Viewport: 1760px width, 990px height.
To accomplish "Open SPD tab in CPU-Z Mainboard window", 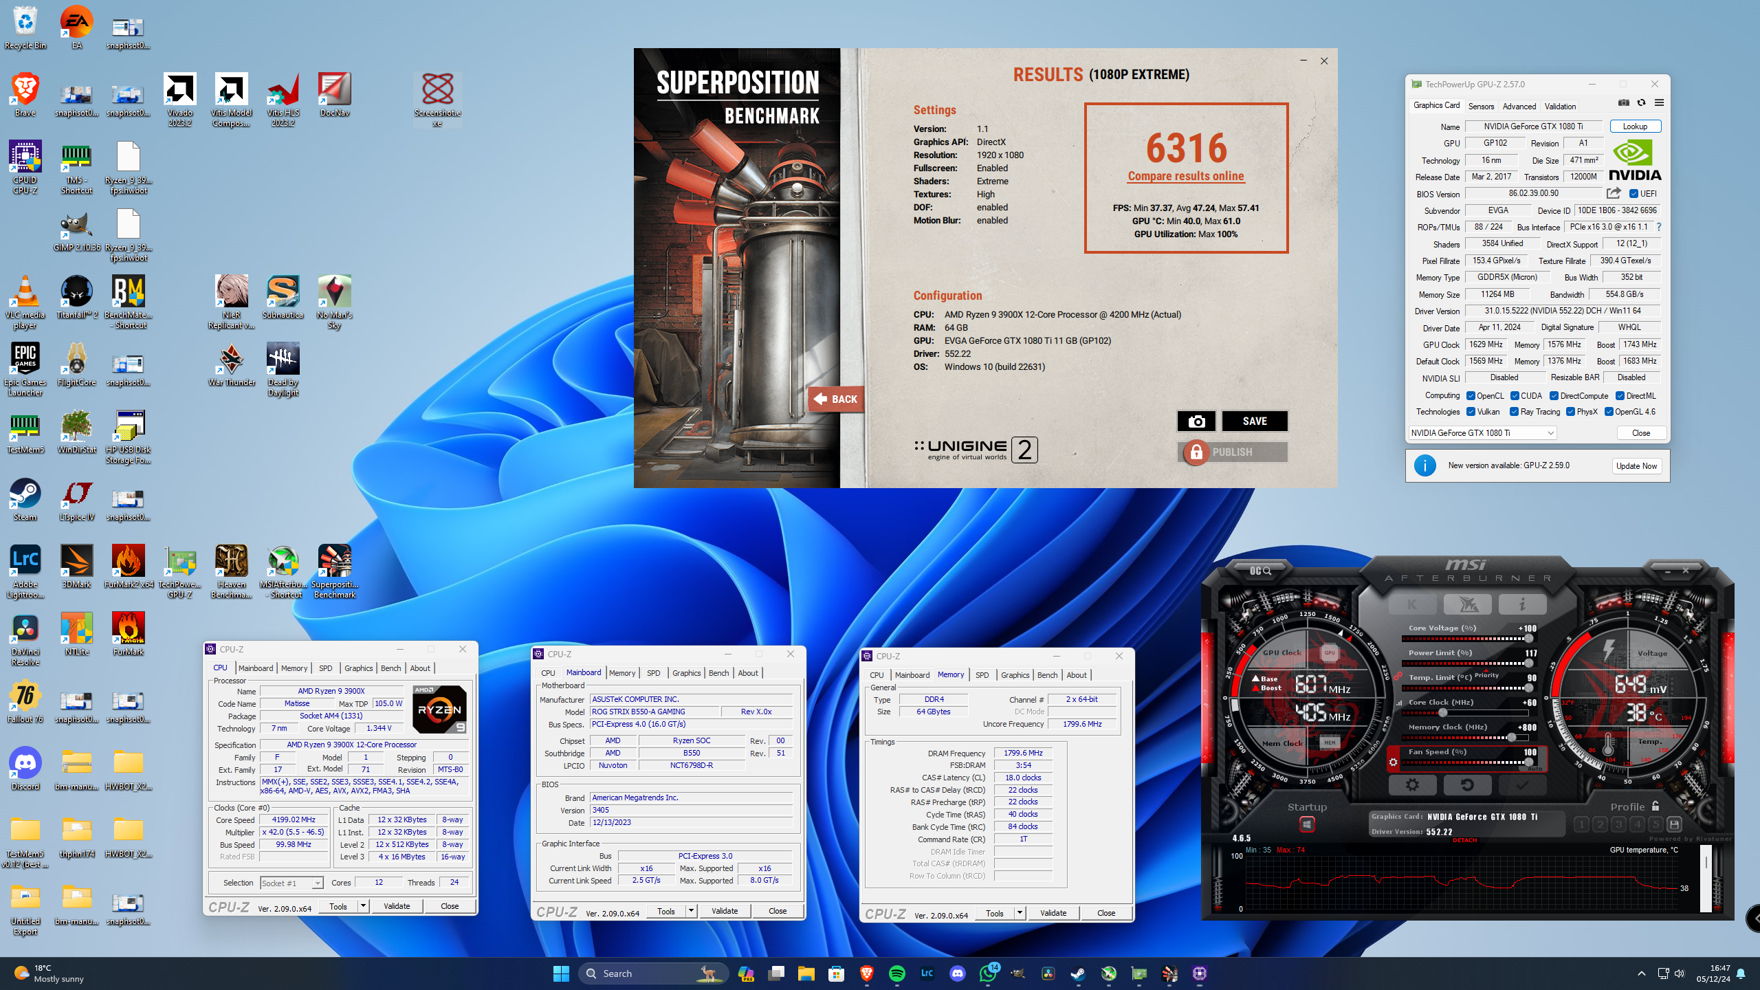I will click(x=653, y=673).
